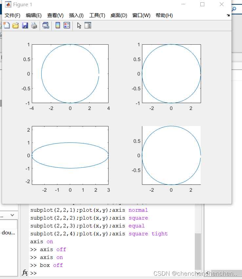242x279 pixels.
Task: Click the command window vertical scrollbar thumb
Action: tap(198, 251)
